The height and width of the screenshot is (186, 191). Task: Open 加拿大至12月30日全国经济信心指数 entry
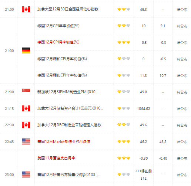68,9
